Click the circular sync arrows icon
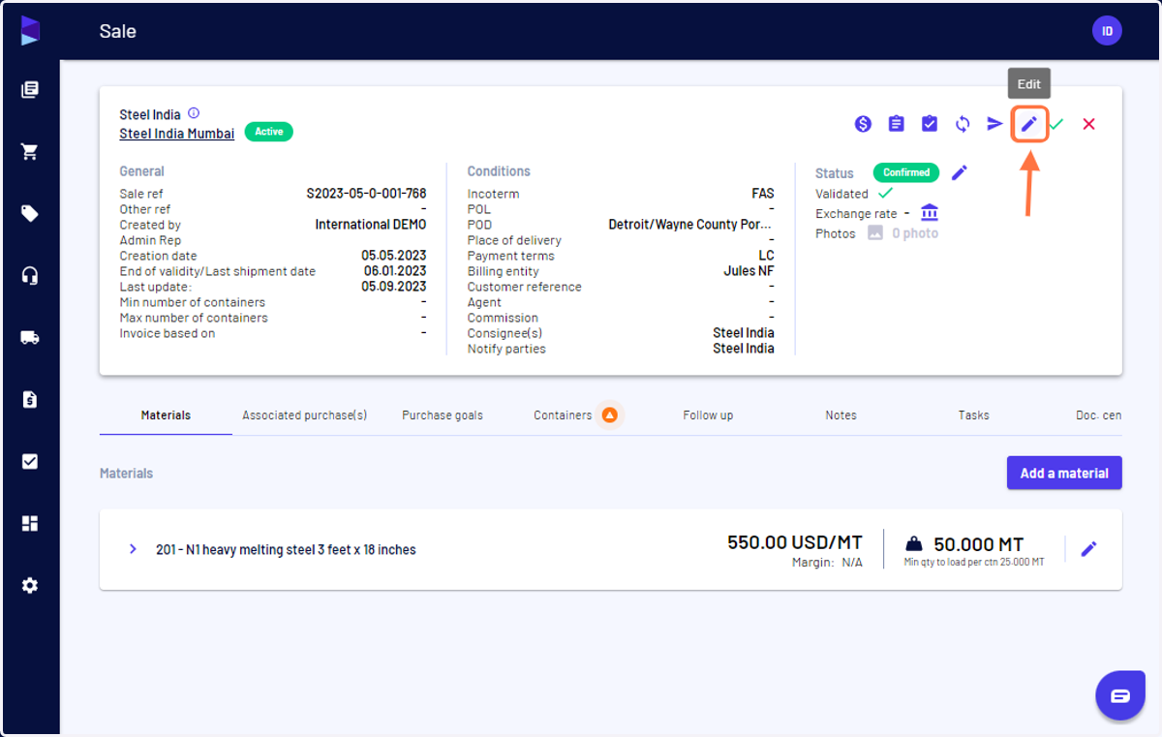Viewport: 1162px width, 737px height. coord(963,124)
